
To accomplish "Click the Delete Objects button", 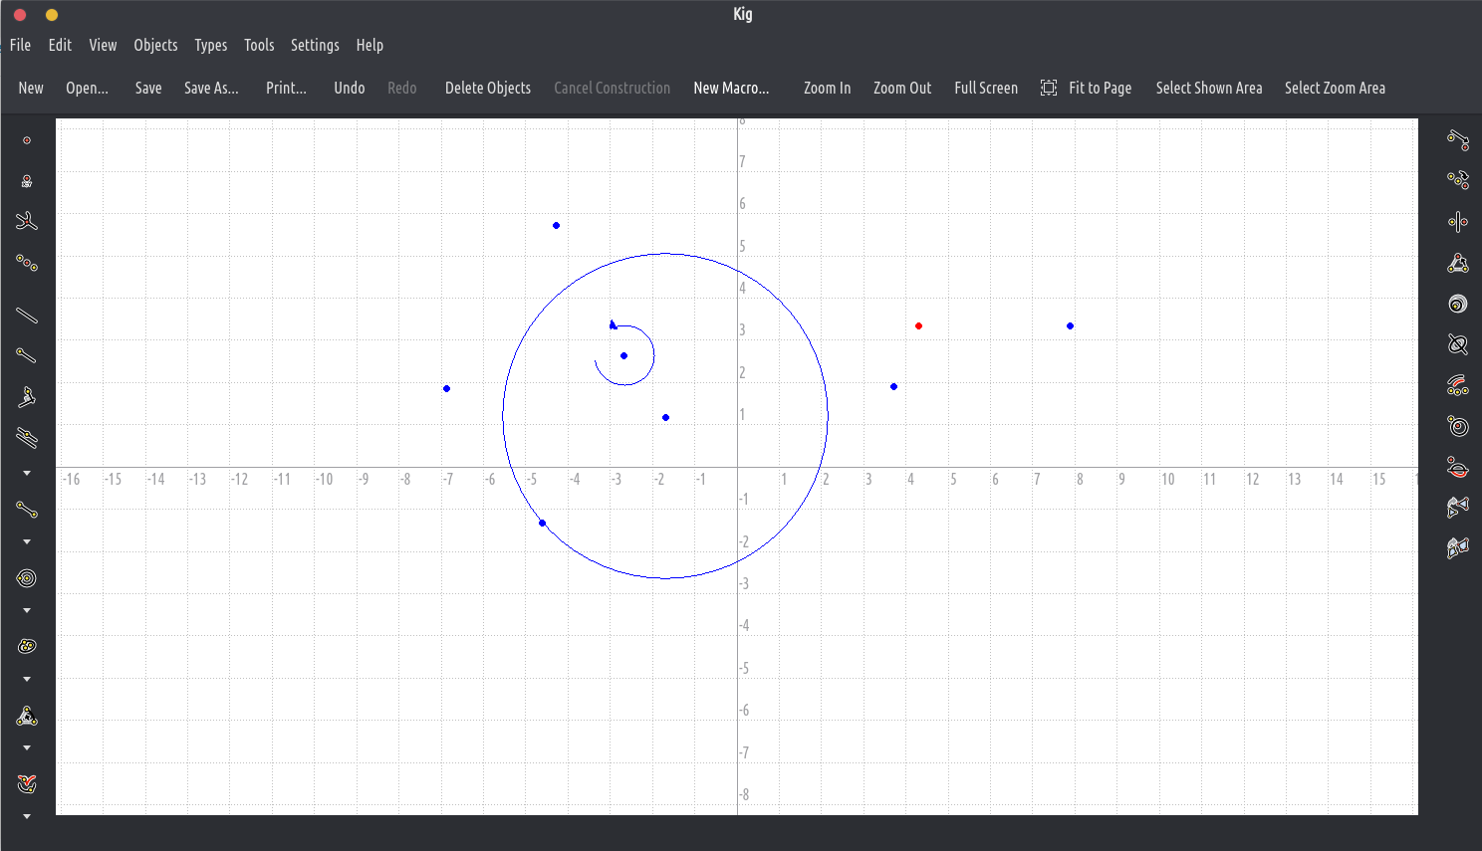I will [488, 88].
